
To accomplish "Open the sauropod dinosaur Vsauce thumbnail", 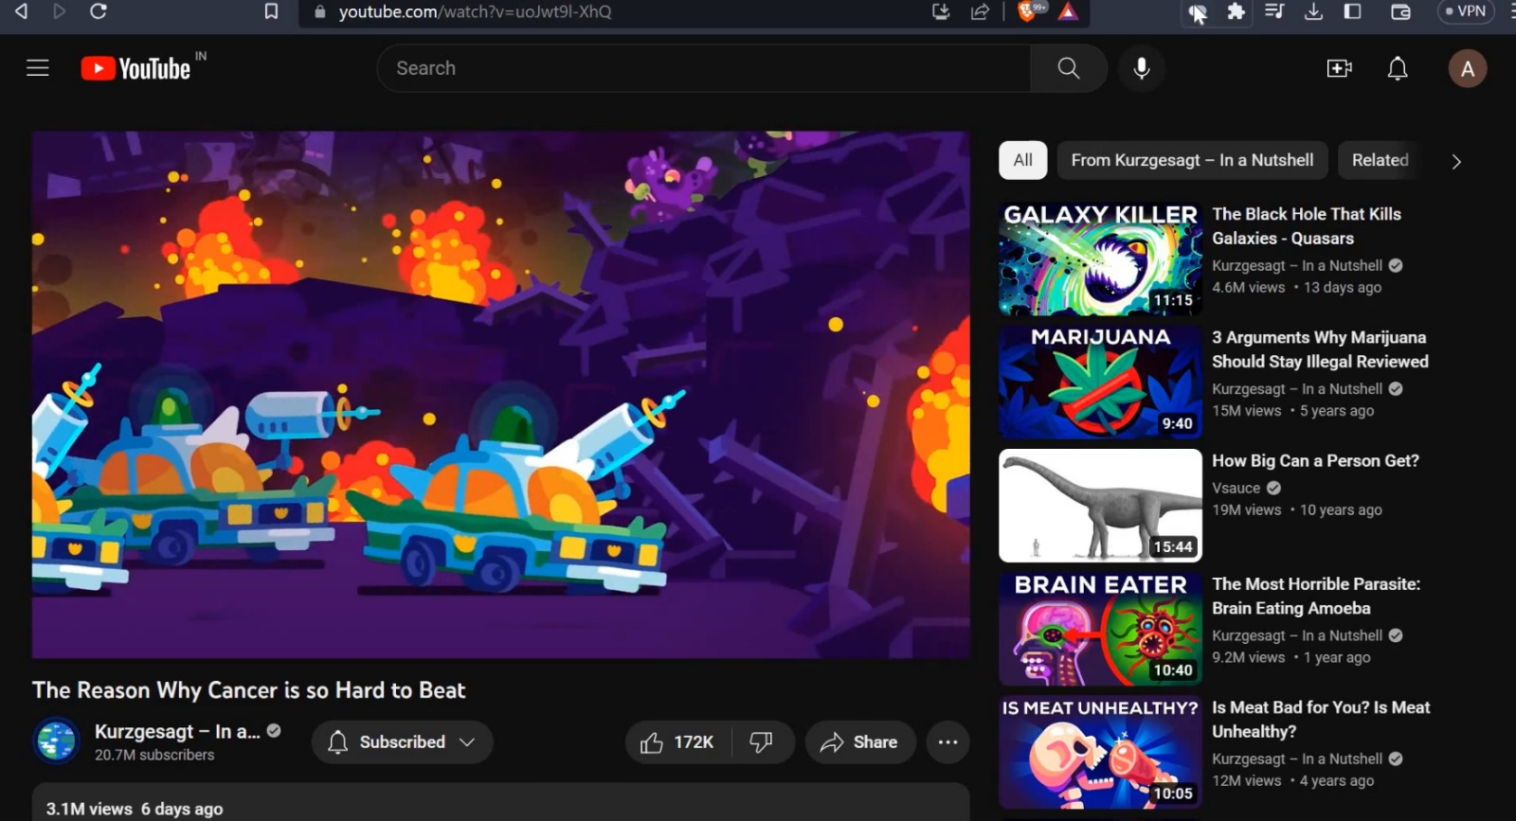I will point(1100,506).
